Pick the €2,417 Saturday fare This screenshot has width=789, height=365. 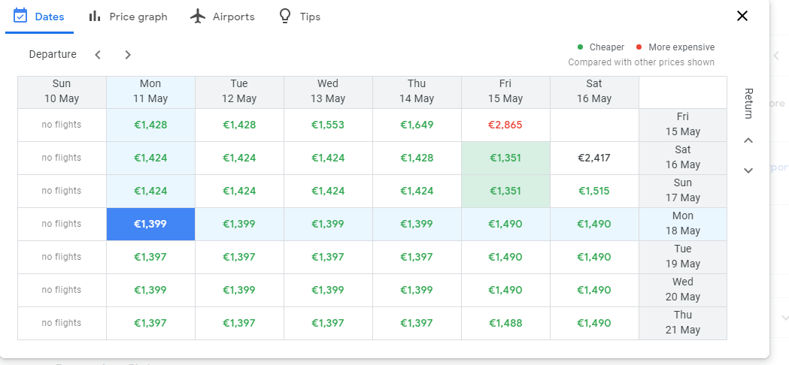(x=594, y=158)
